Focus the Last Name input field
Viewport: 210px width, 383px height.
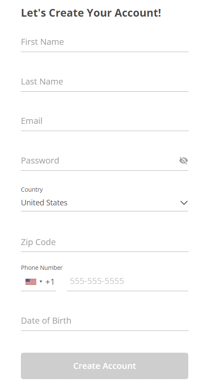click(105, 82)
